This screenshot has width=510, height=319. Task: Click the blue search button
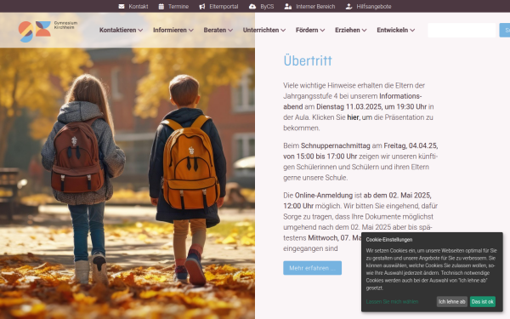click(x=505, y=31)
